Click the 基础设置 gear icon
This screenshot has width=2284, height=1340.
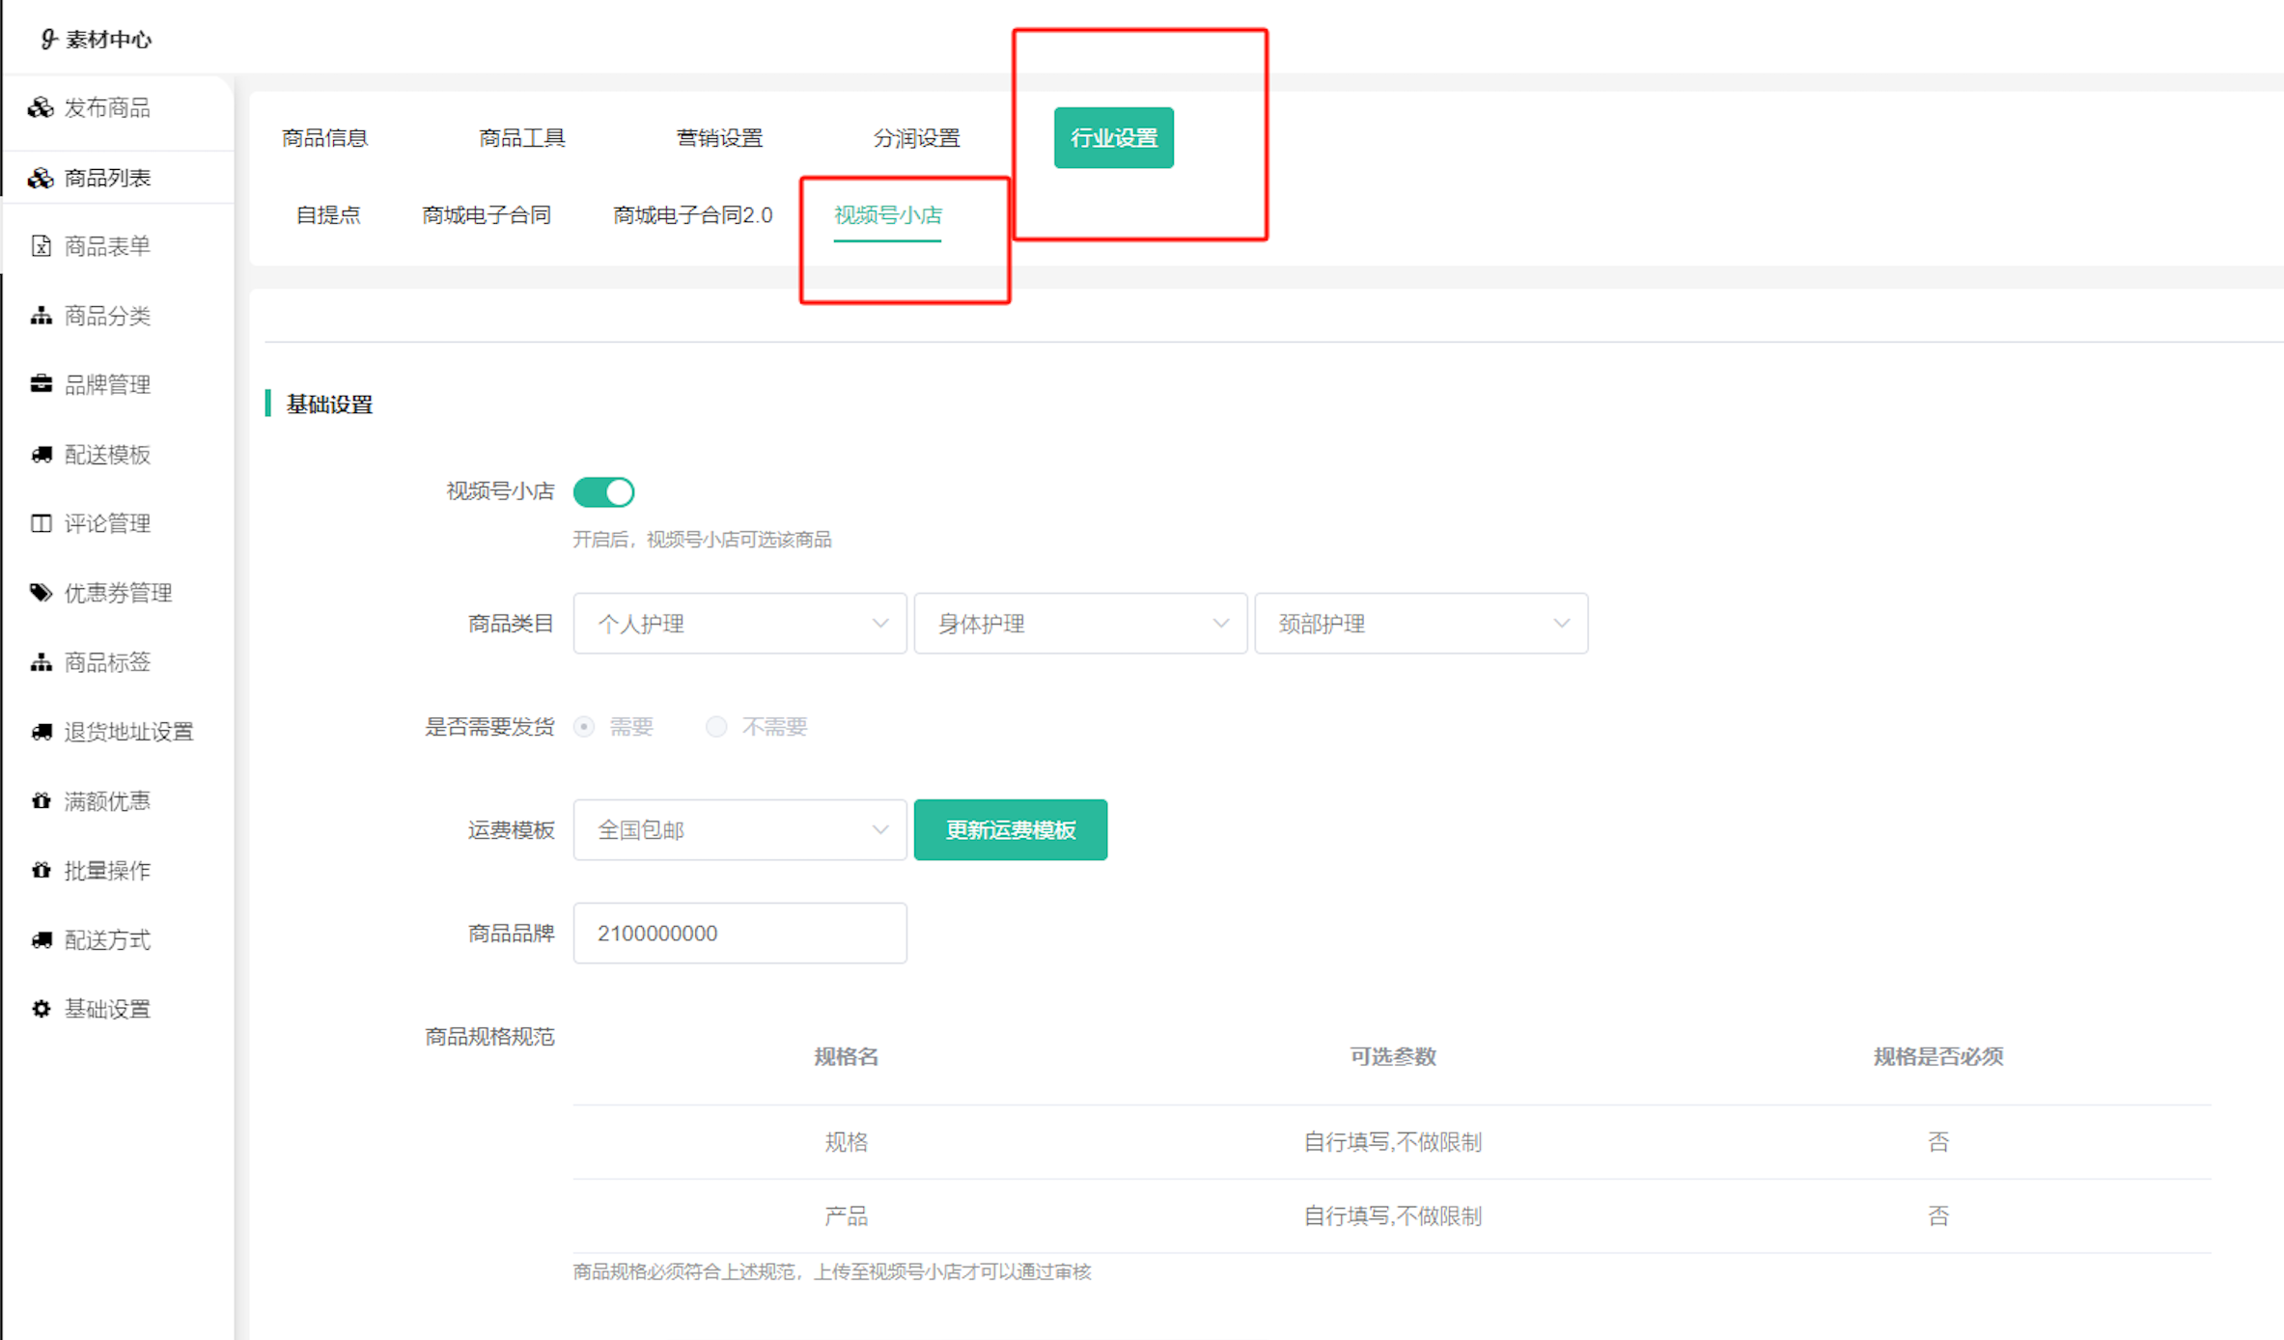coord(41,1009)
